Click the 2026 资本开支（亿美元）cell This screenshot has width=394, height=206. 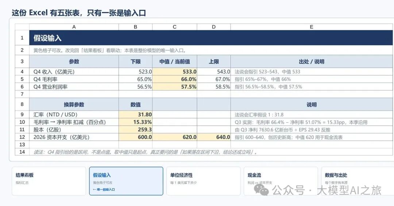(74, 137)
